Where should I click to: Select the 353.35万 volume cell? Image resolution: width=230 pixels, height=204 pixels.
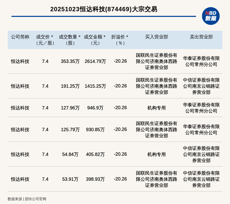coord(70,61)
